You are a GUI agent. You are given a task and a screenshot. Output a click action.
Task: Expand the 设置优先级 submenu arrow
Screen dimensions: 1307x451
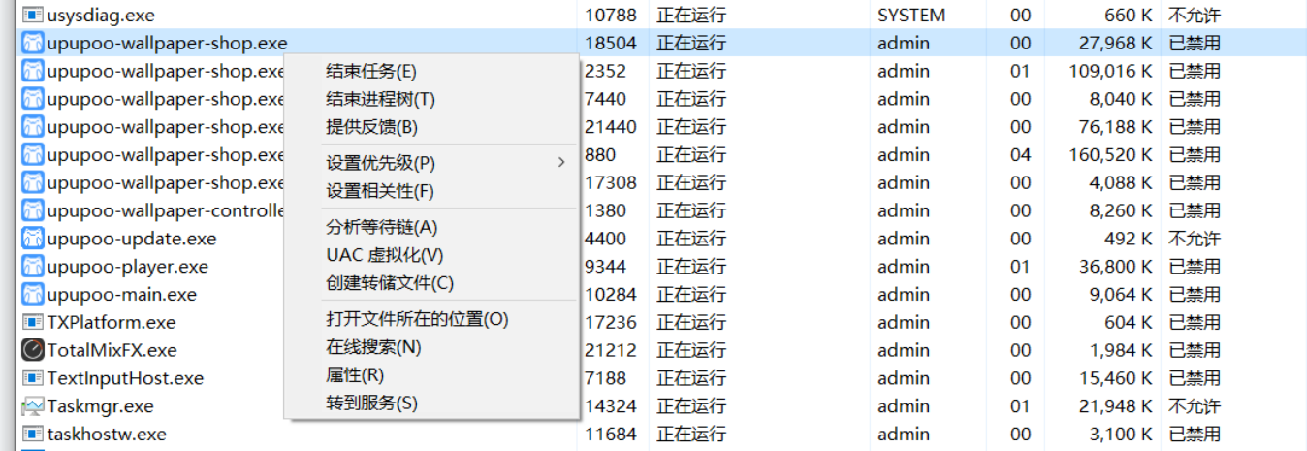pos(560,163)
